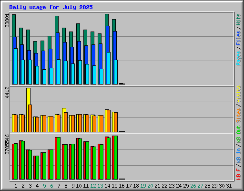244x191 pixels.
Task: Click the day 7 axis label
Action: 59,186
